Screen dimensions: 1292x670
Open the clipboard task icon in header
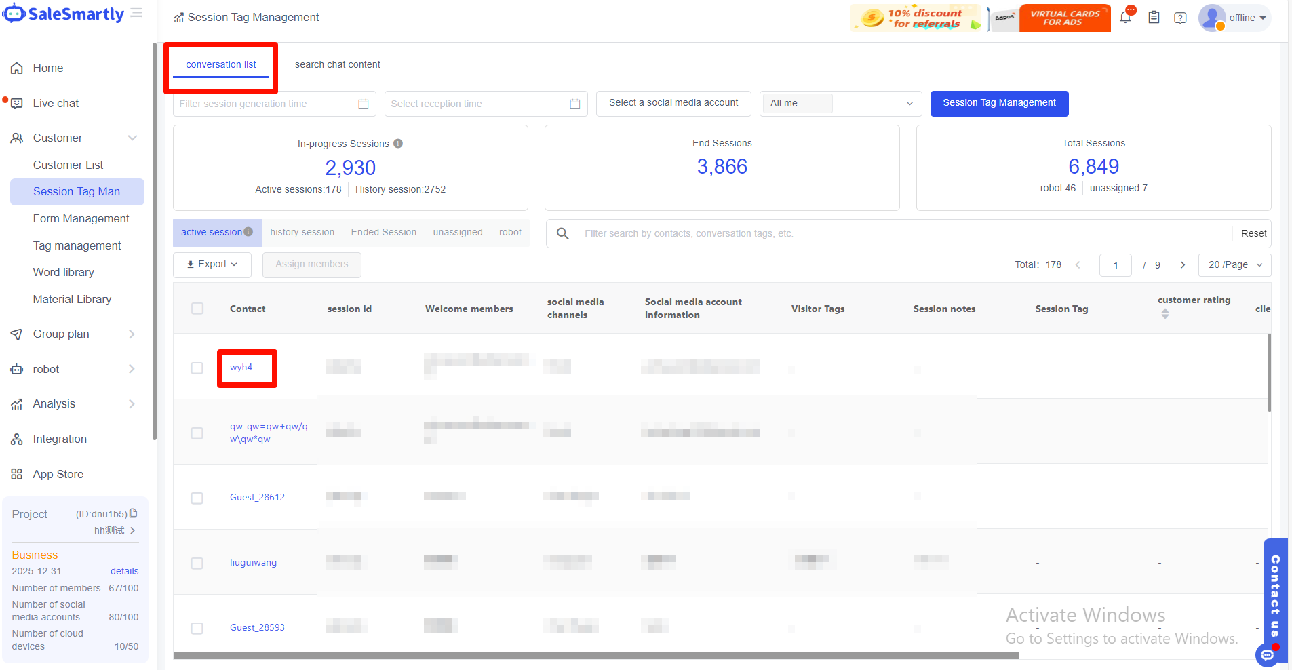1154,18
